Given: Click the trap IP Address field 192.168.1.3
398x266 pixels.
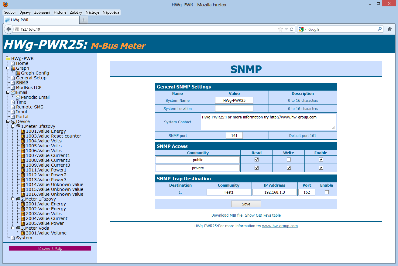Looking at the screenshot, I should [275, 192].
